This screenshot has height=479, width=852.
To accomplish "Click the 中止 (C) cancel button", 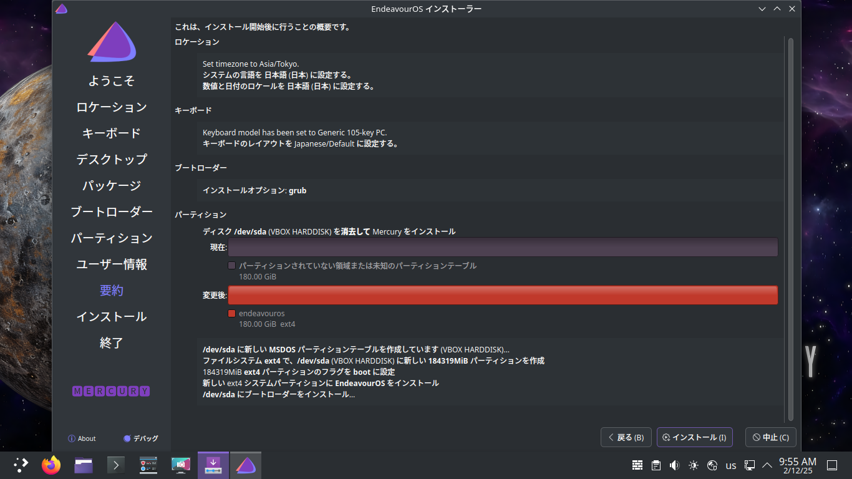I will [x=771, y=437].
